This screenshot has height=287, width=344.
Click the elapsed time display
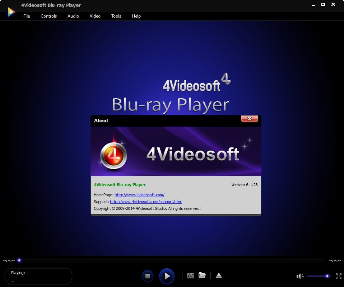(x=9, y=260)
